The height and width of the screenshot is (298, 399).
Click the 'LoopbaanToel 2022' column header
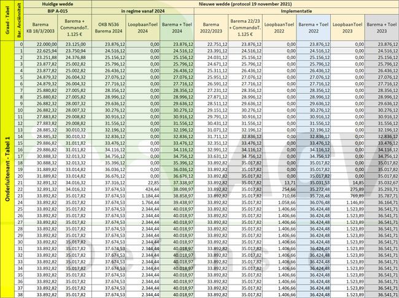pyautogui.click(x=279, y=28)
